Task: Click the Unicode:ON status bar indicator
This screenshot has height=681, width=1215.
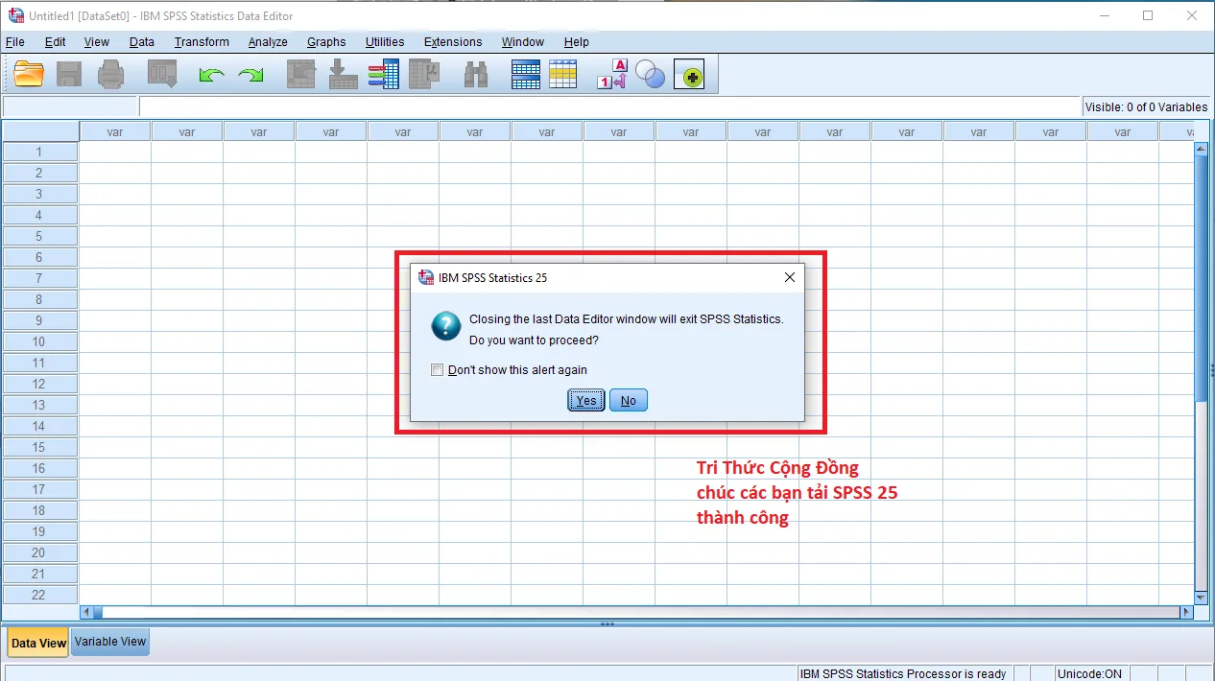Action: [x=1089, y=672]
